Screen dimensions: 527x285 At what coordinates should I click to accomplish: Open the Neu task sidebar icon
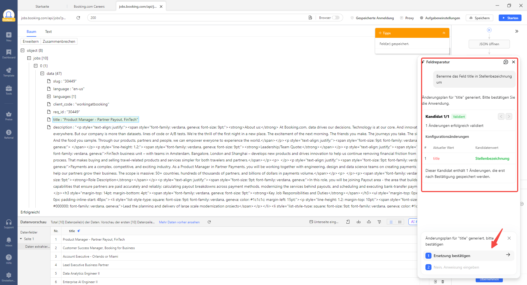pyautogui.click(x=9, y=37)
